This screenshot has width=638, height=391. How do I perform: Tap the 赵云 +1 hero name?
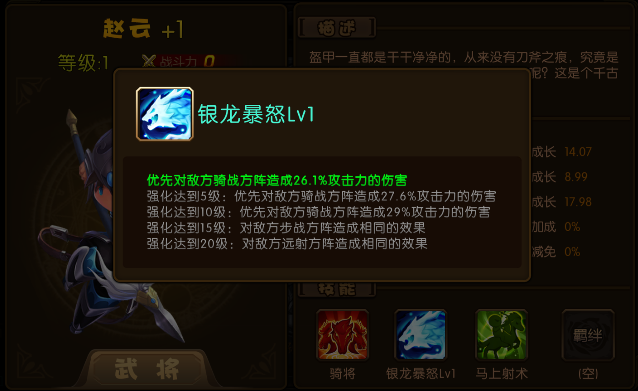pos(143,30)
